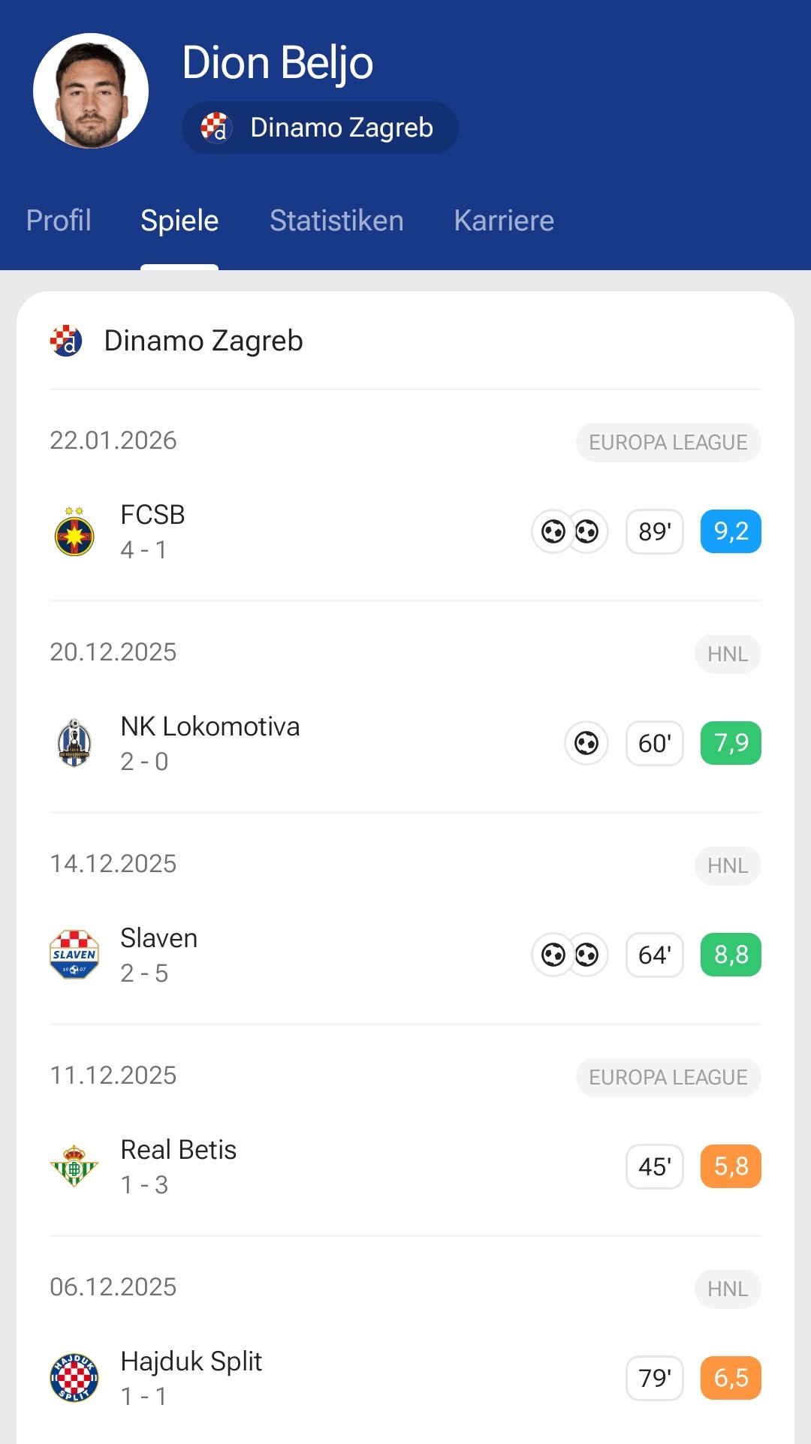
Task: Click the 89' minutes-played badge
Action: pos(655,531)
